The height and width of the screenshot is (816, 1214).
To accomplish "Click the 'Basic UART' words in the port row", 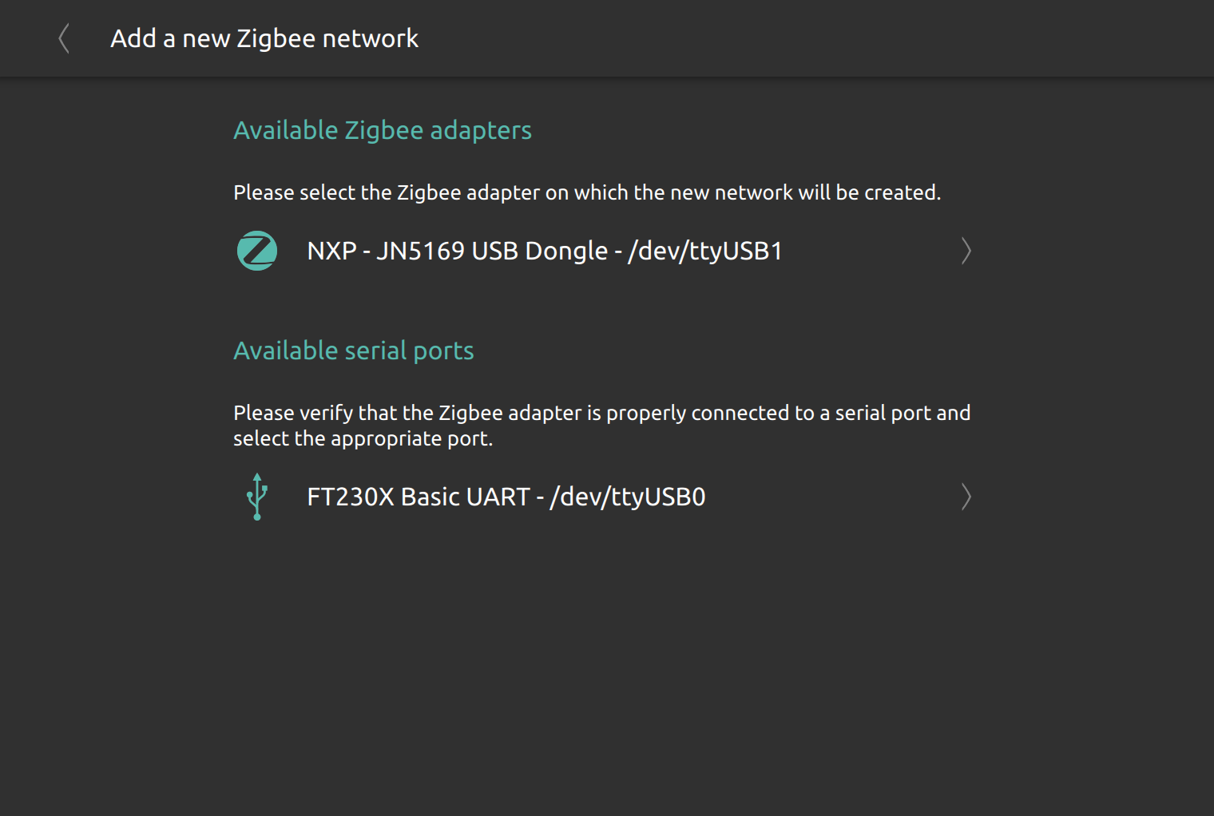I will point(466,497).
